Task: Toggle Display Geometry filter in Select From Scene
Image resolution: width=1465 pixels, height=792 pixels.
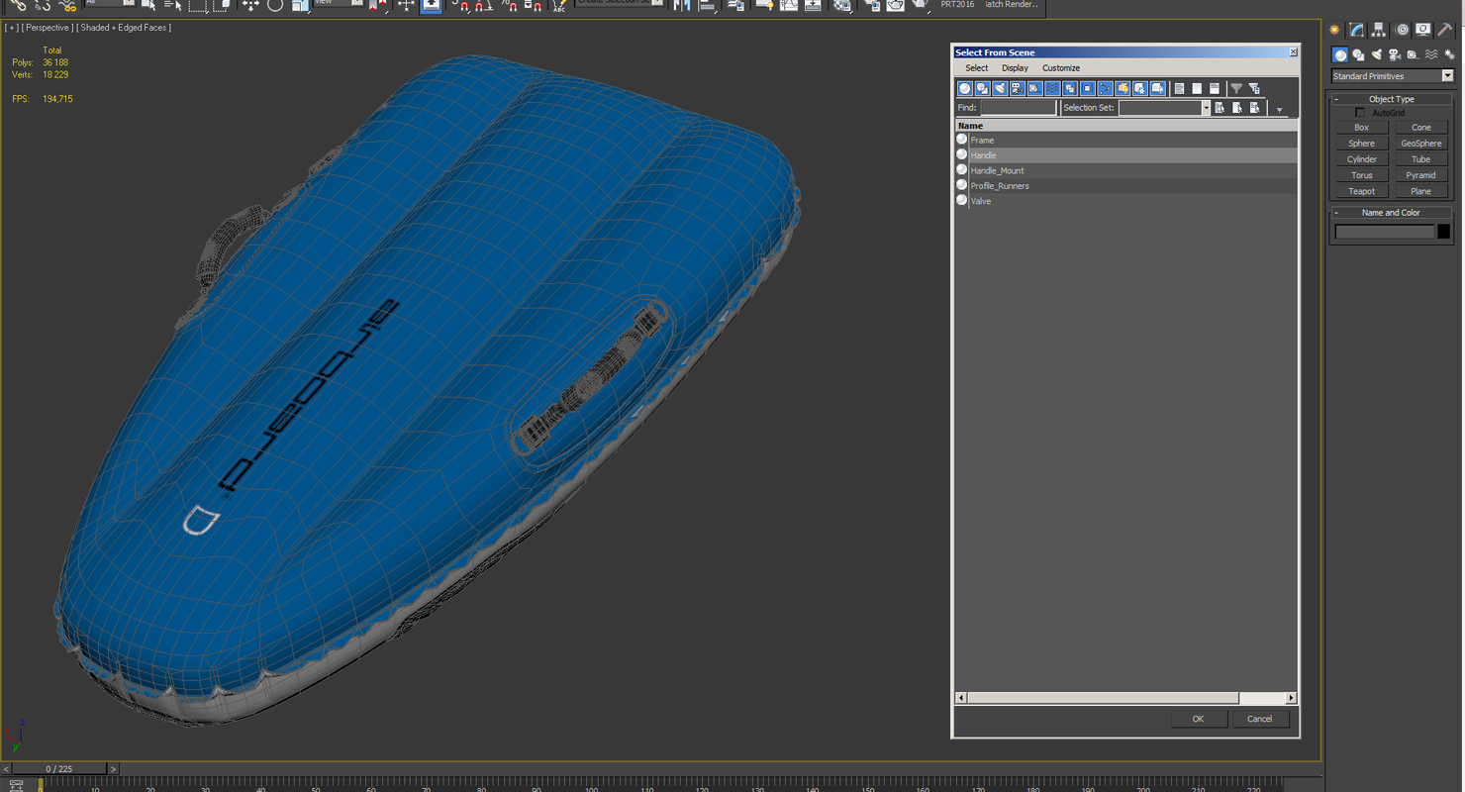Action: 965,89
